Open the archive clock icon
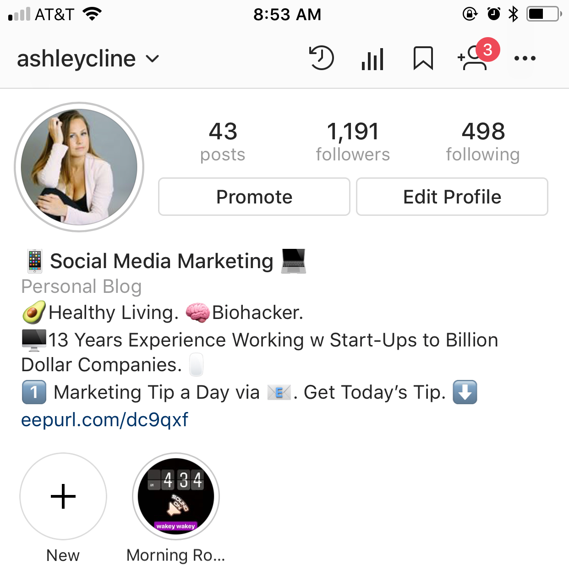Viewport: 569px width, 577px height. pyautogui.click(x=322, y=58)
